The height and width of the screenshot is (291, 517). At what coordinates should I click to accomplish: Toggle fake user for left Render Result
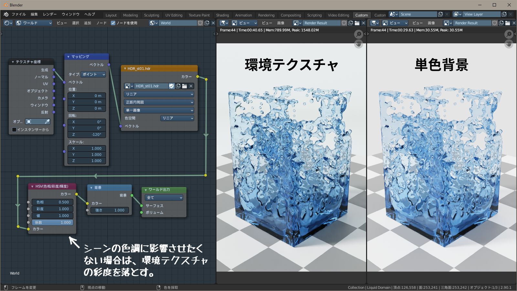pos(344,23)
